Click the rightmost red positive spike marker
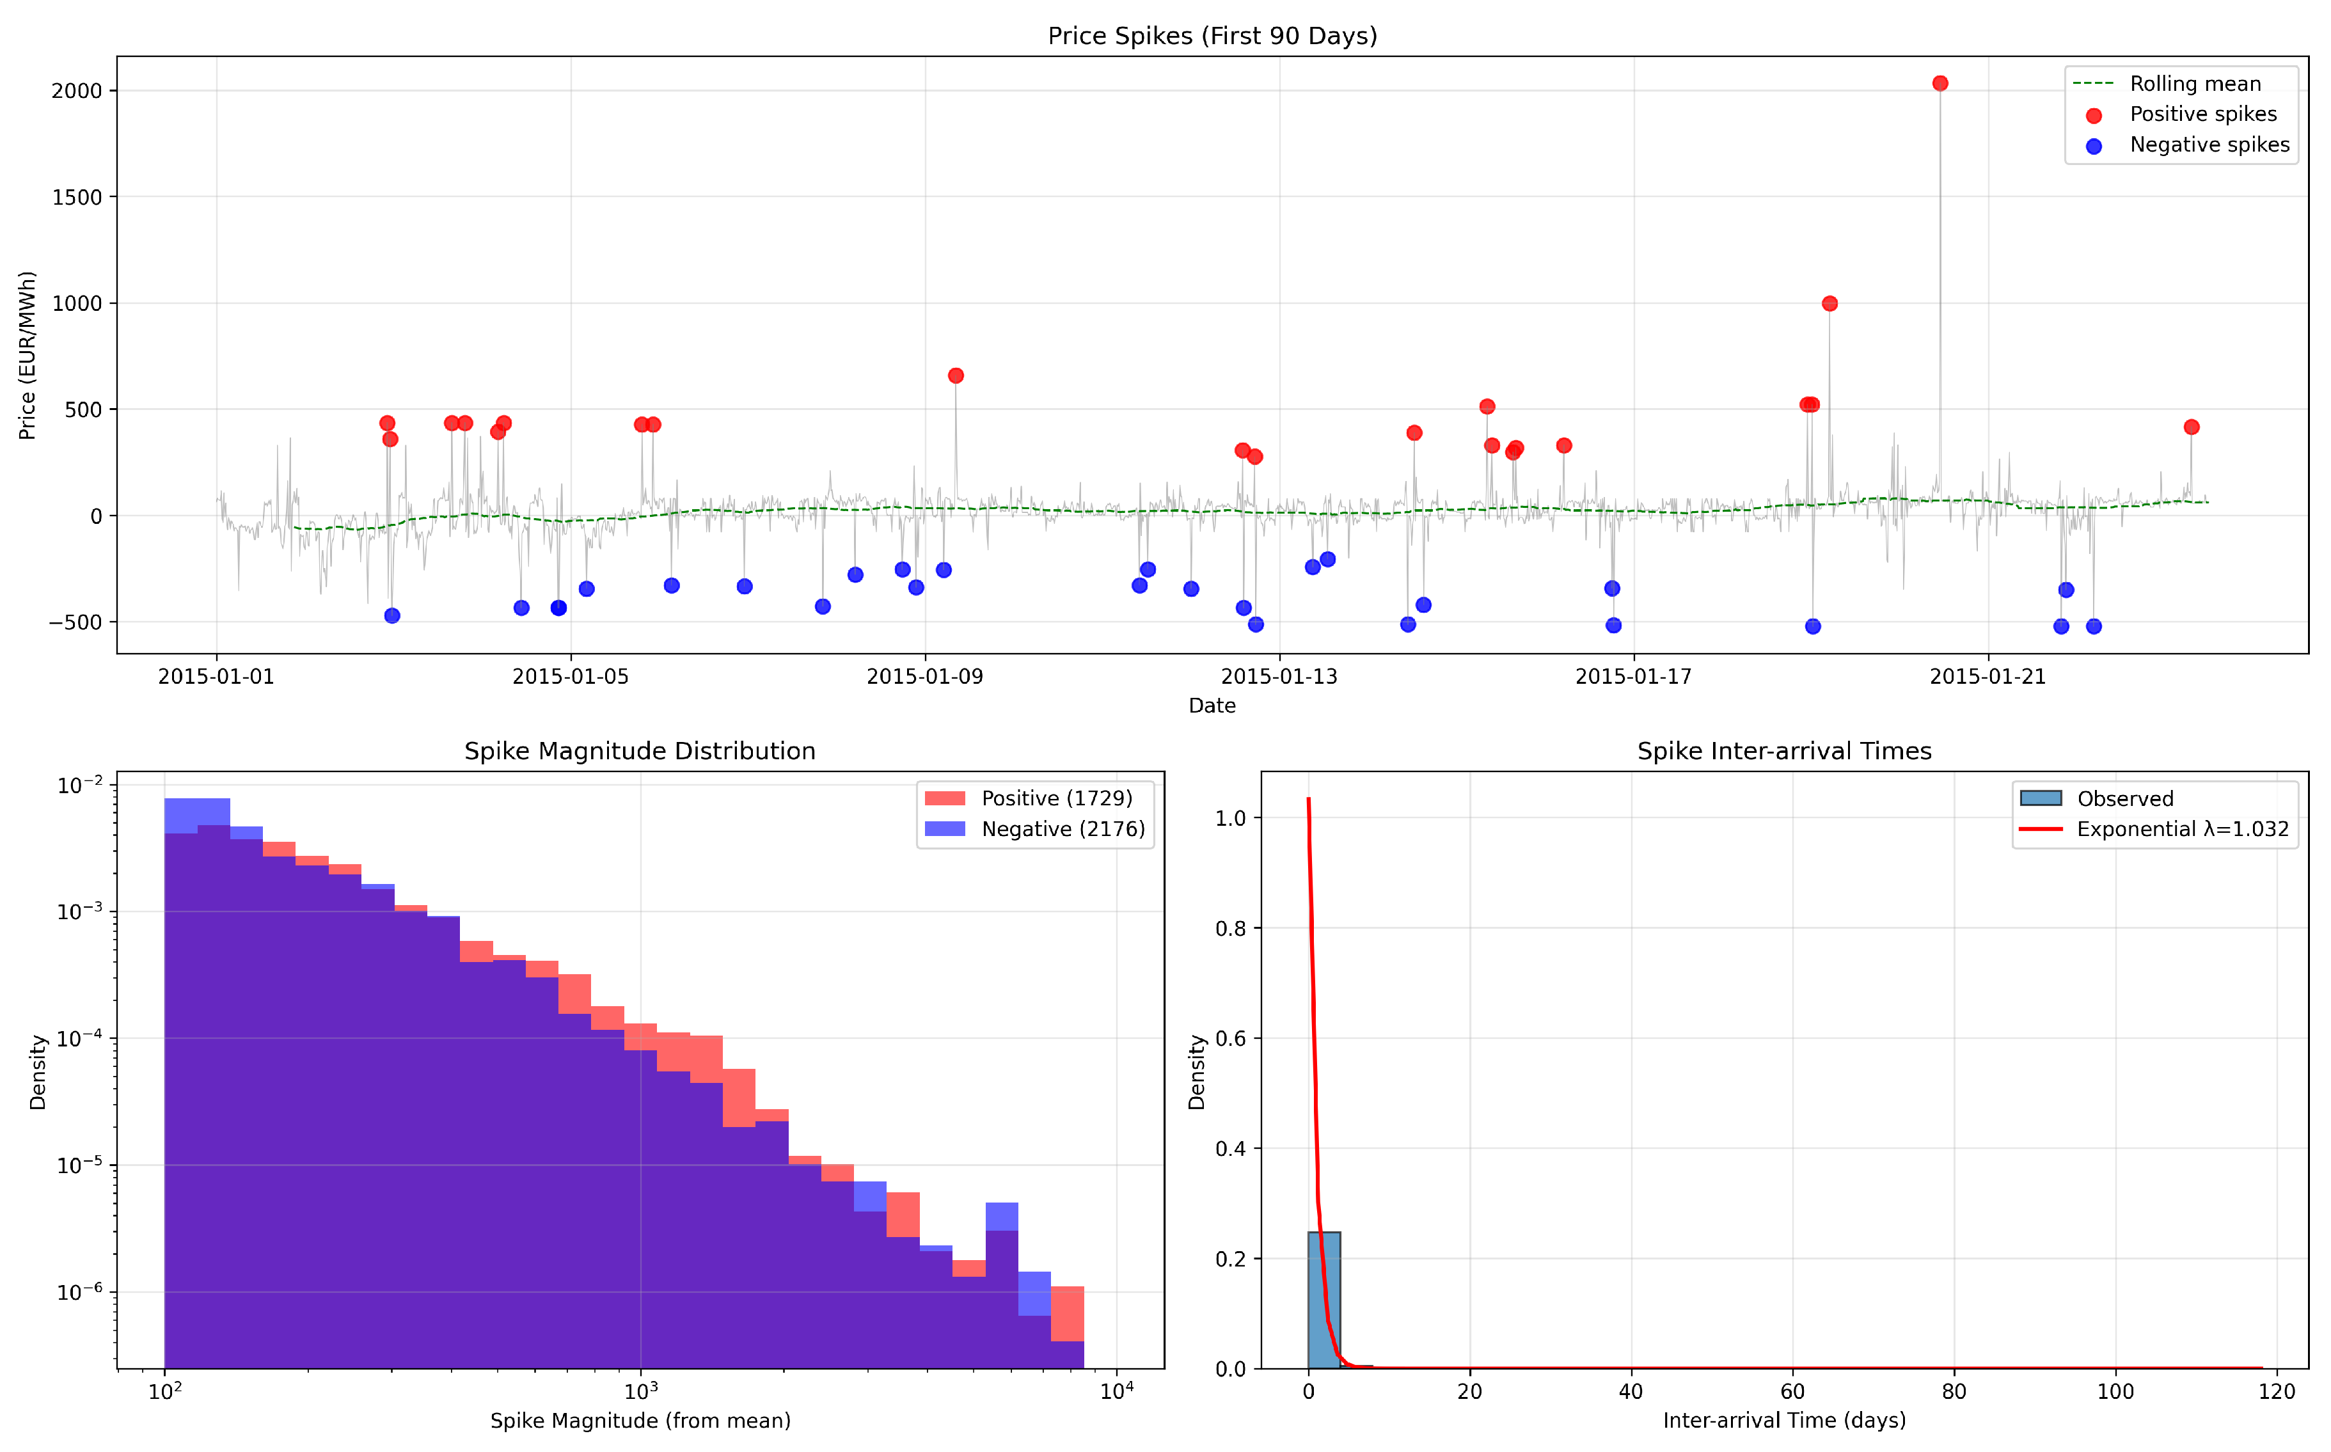The image size is (2331, 1452). point(2191,427)
